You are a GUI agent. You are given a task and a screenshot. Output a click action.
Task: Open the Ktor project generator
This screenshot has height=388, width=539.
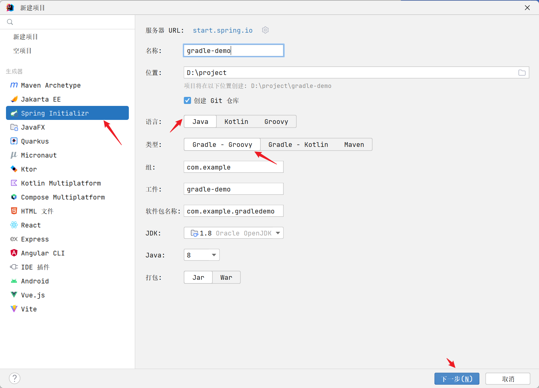pos(29,169)
